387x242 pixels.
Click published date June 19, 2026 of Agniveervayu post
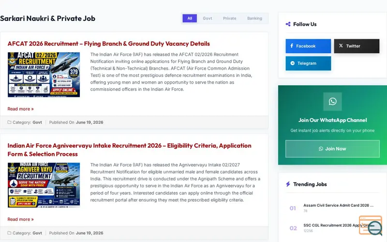[x=89, y=233]
